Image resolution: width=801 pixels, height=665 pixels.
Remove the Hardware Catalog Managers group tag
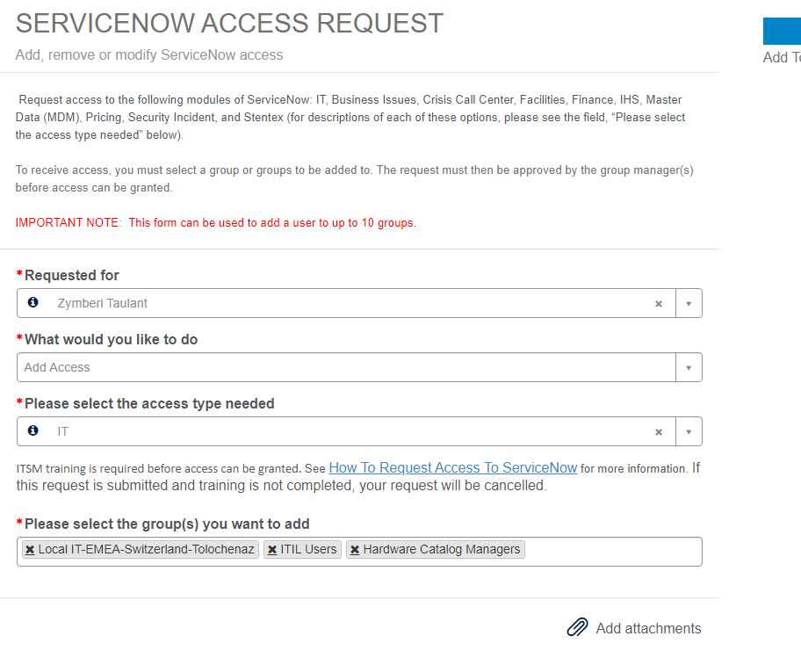click(x=355, y=550)
